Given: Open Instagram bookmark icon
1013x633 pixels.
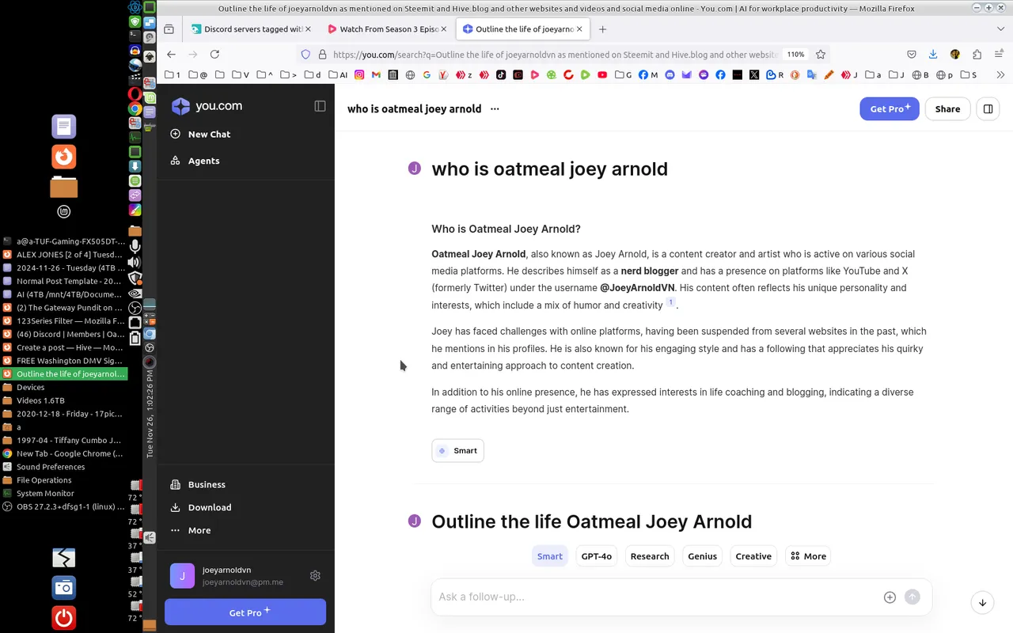Looking at the screenshot, I should (x=359, y=75).
